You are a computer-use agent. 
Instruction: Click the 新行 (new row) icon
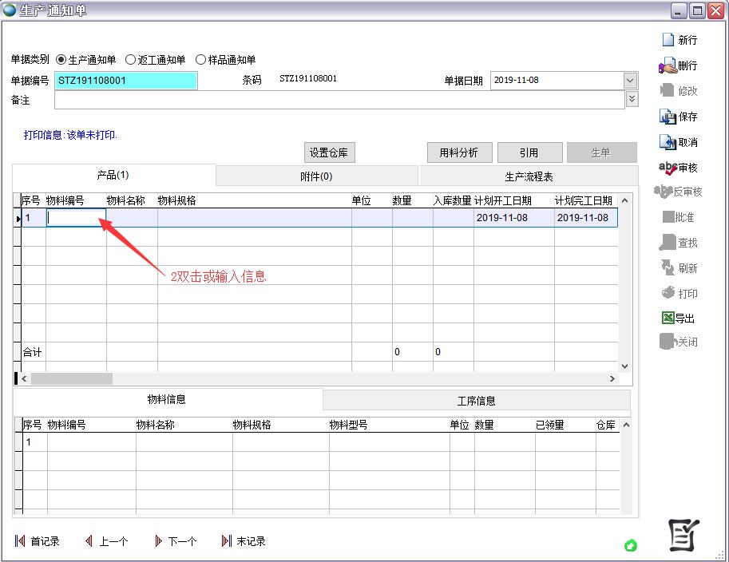668,40
